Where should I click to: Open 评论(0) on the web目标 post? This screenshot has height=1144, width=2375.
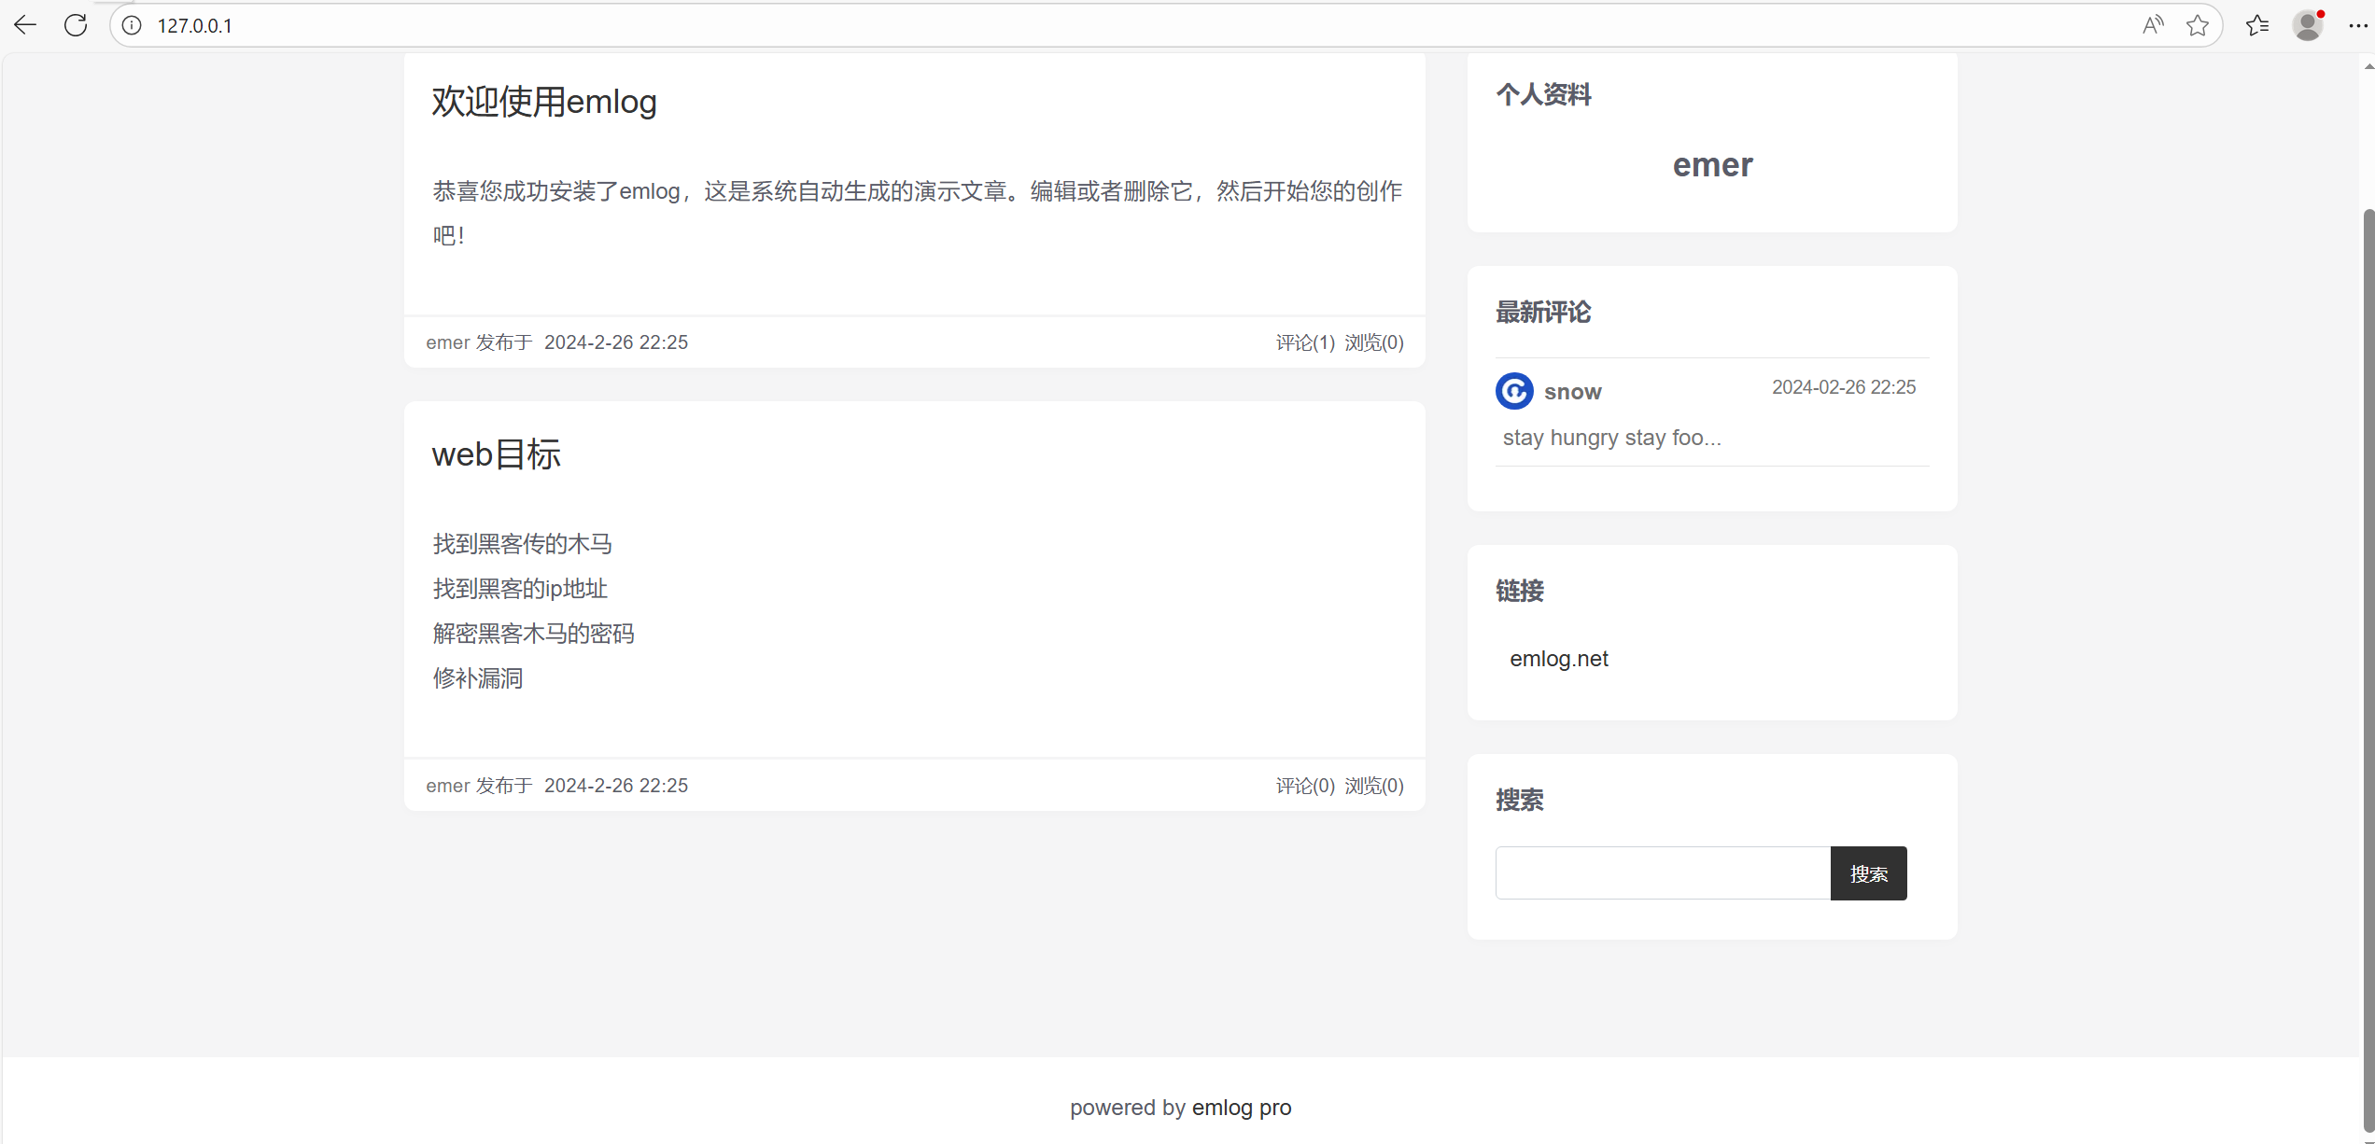[x=1305, y=786]
